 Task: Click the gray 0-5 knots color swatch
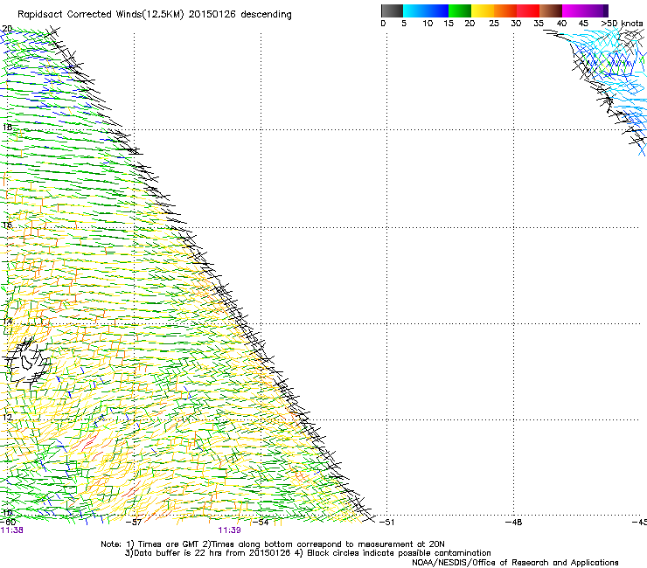point(392,10)
